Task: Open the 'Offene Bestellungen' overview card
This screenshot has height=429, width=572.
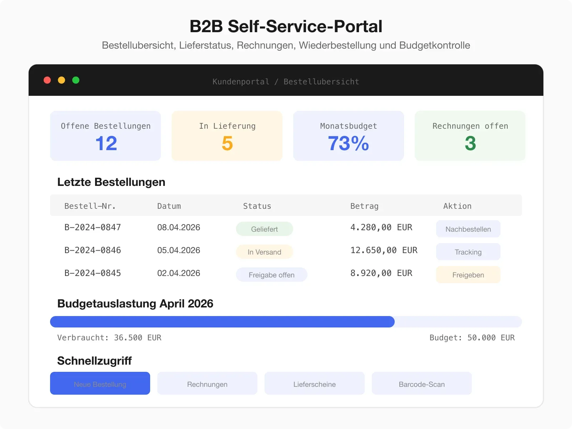Action: pyautogui.click(x=105, y=136)
